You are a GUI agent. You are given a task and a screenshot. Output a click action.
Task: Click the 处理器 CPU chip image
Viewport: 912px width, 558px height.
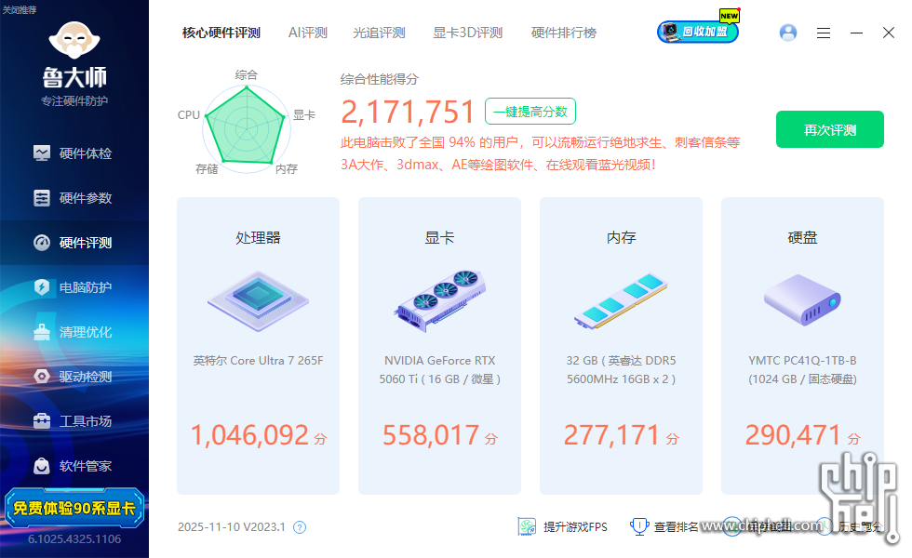(259, 301)
